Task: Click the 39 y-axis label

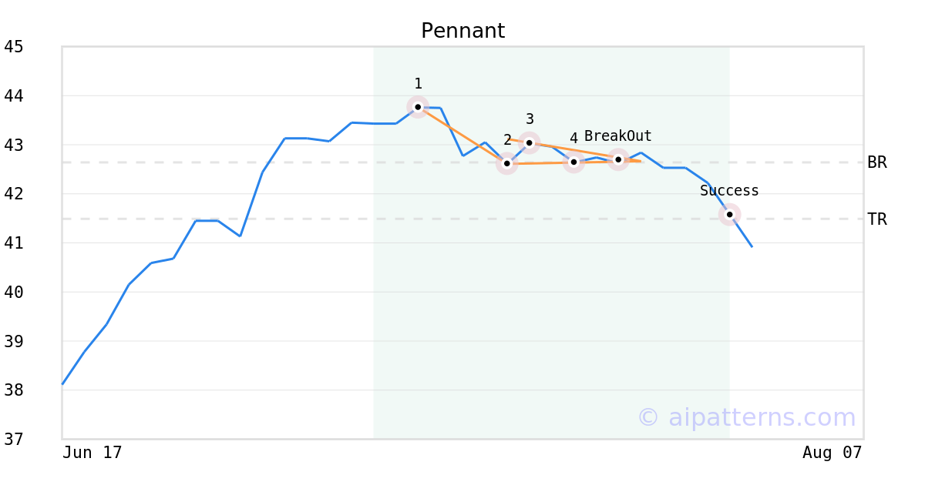Action: coord(14,342)
